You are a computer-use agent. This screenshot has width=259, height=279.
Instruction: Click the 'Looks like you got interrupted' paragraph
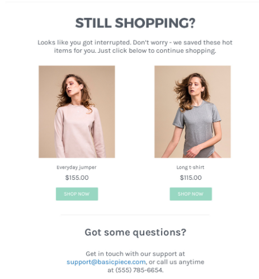pyautogui.click(x=135, y=46)
